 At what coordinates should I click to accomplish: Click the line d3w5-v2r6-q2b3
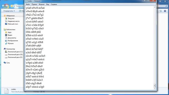point(35,70)
